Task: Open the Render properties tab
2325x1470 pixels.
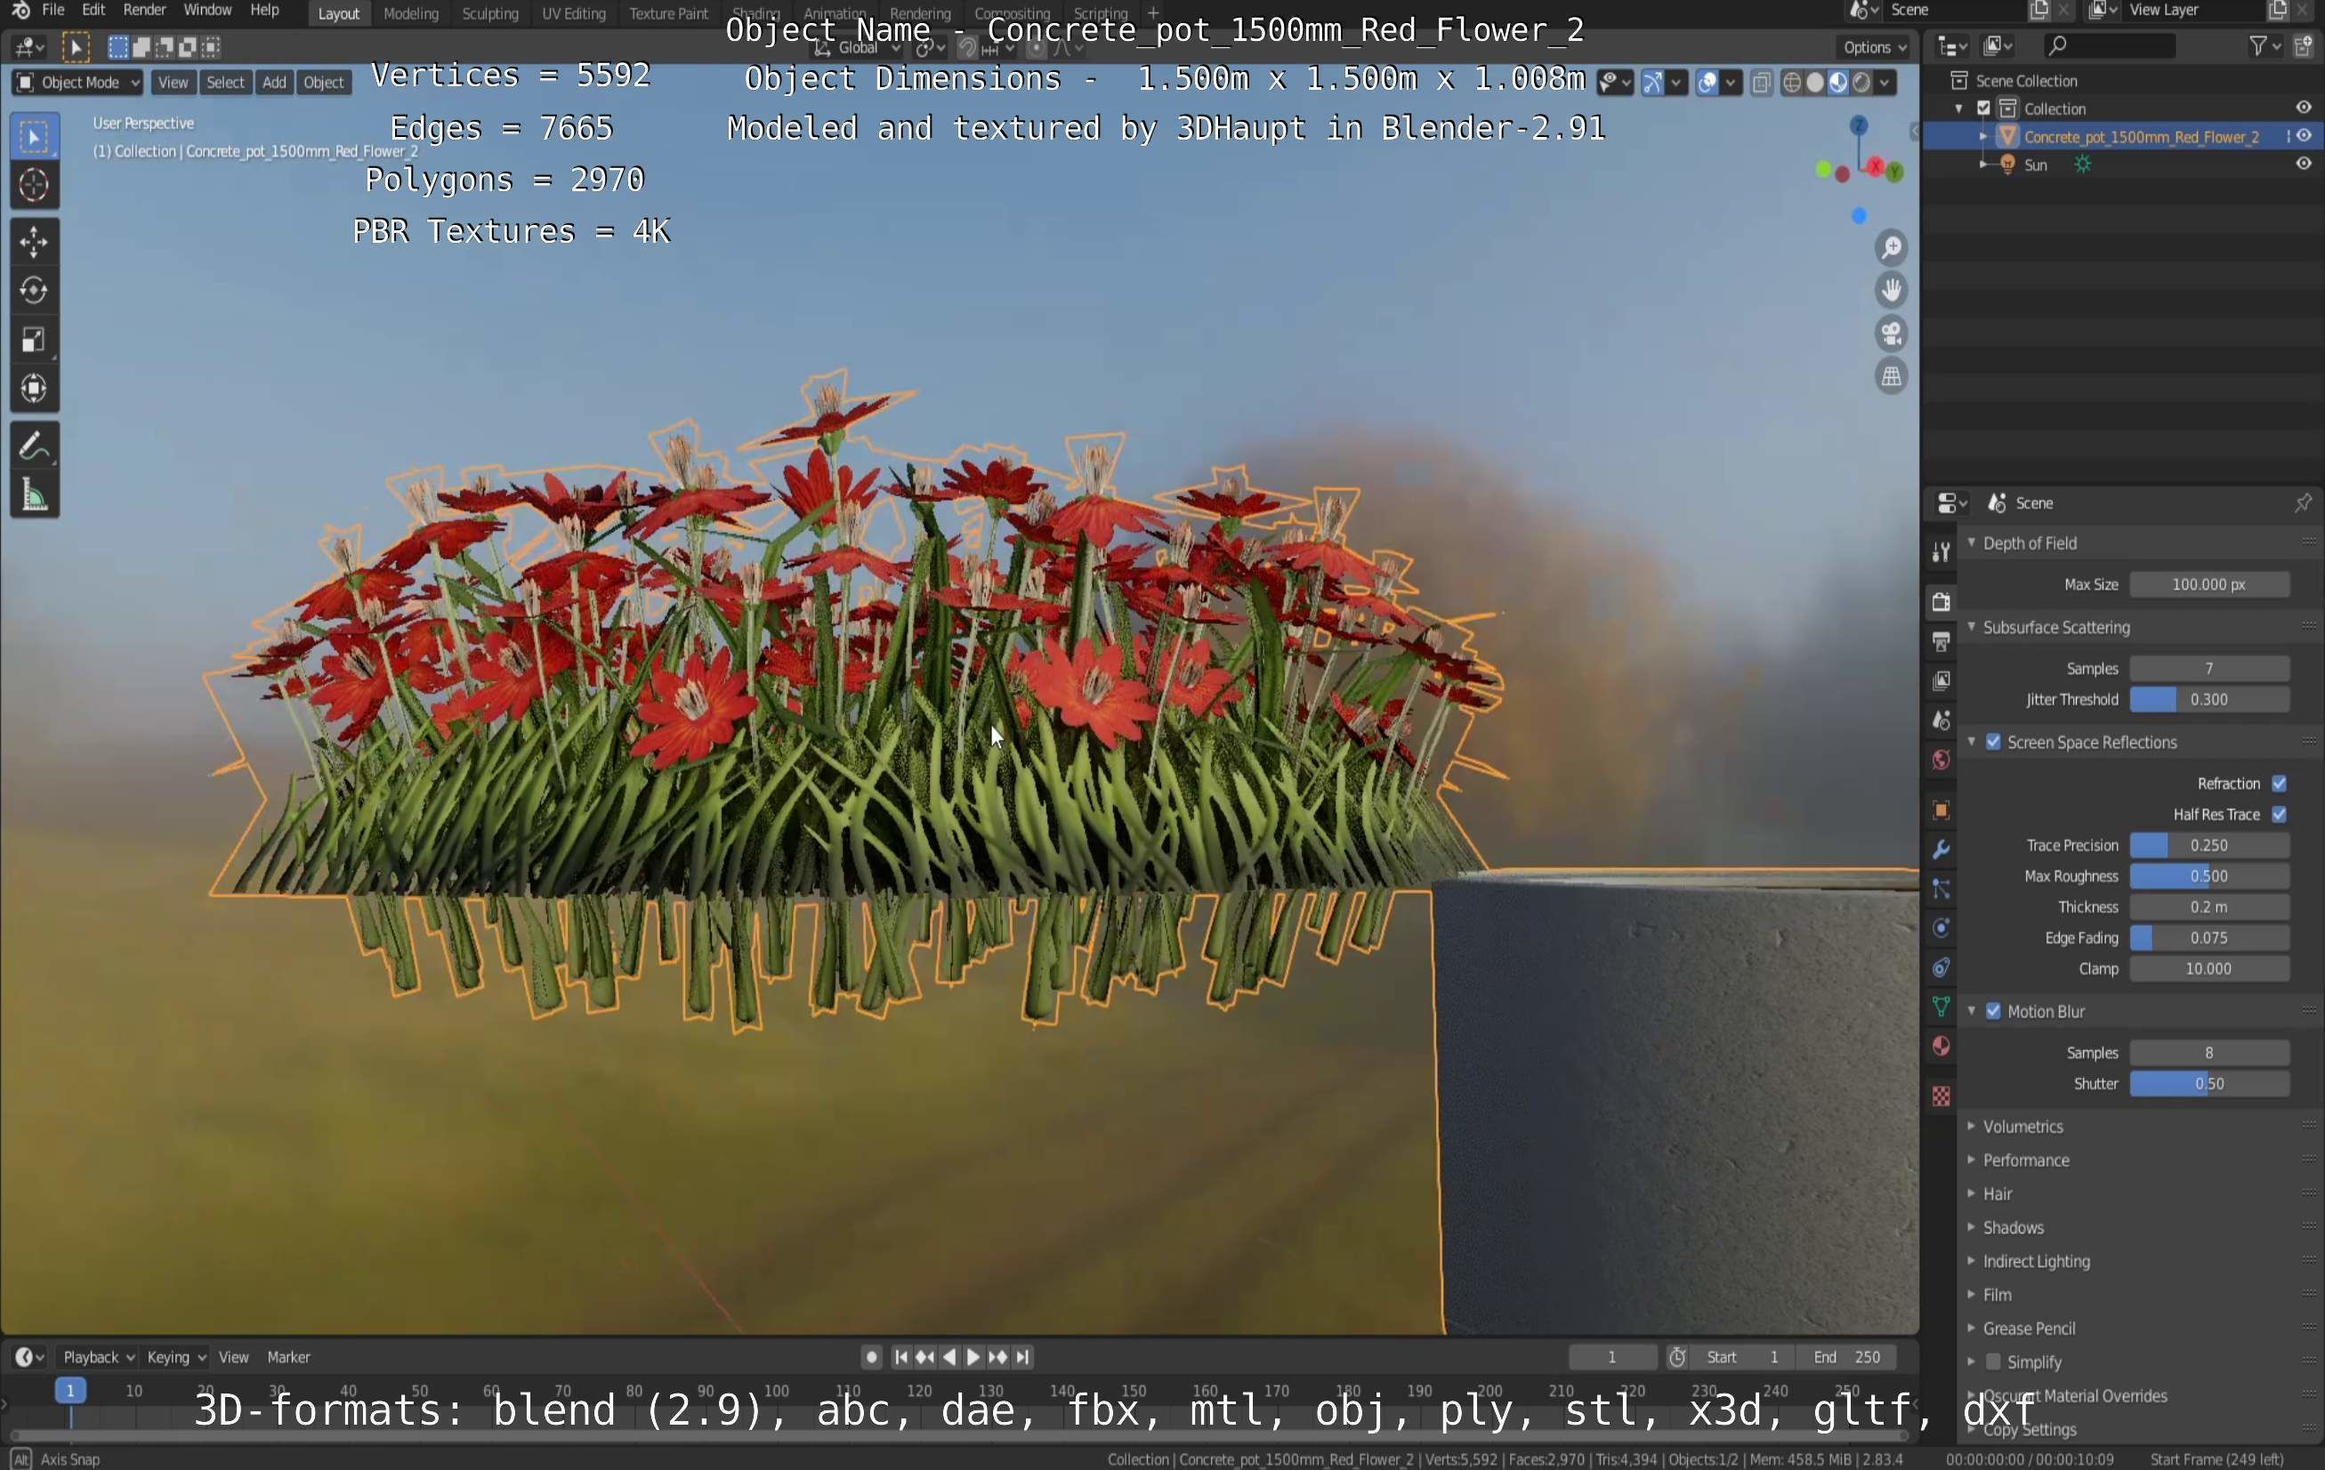Action: pos(1941,601)
